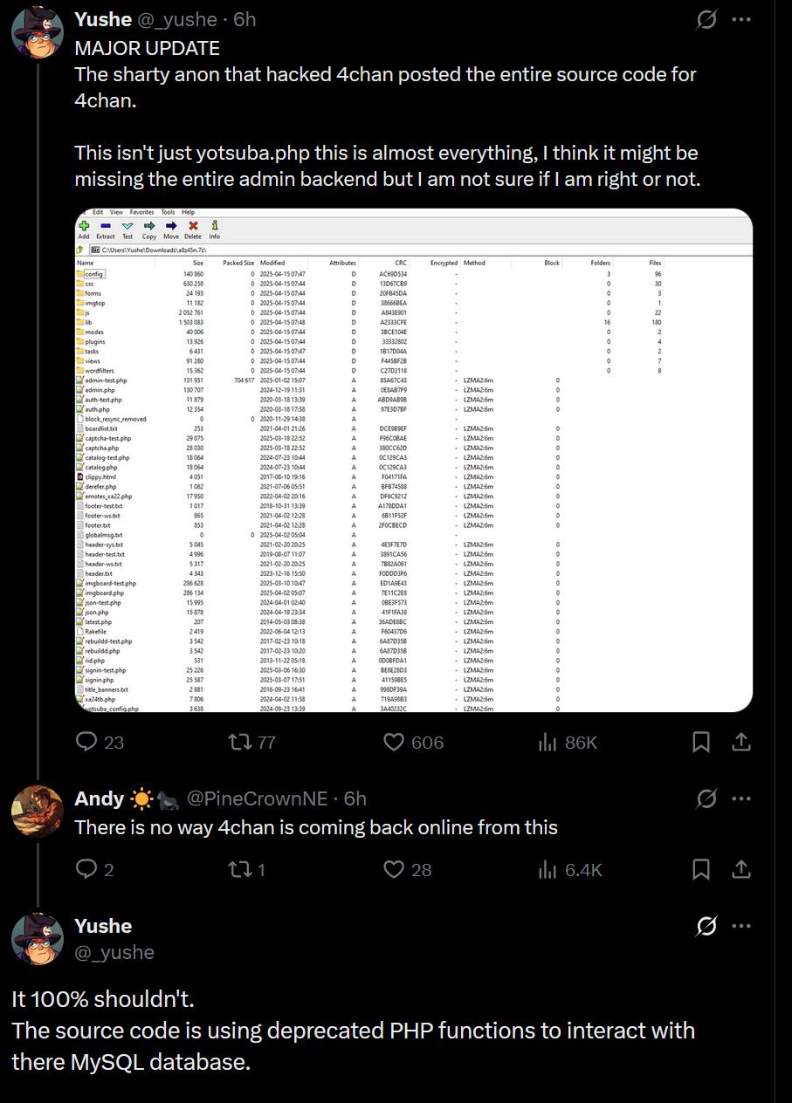Repost Andy's reply tweet
The width and height of the screenshot is (792, 1103).
[239, 869]
